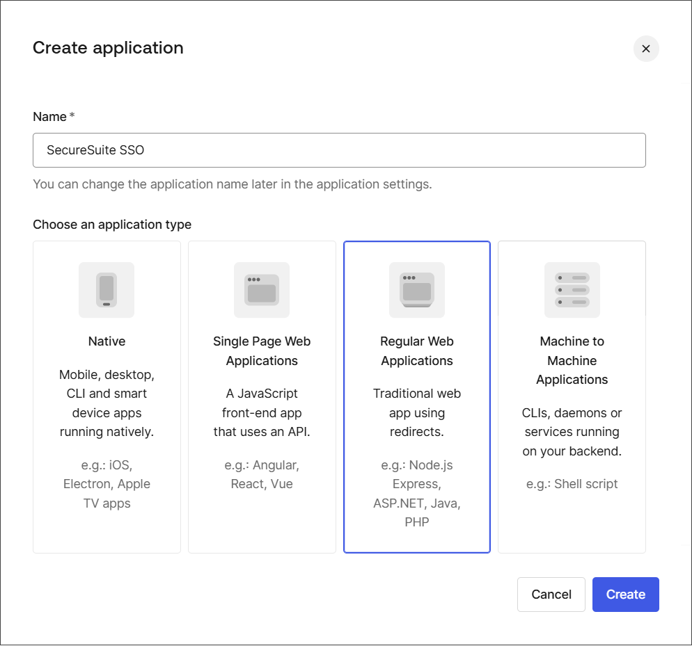Click the 'Choose an application type' label
This screenshot has height=646, width=692.
(x=112, y=225)
